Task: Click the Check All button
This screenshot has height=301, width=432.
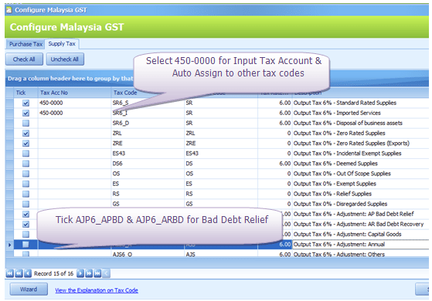Action: (24, 59)
